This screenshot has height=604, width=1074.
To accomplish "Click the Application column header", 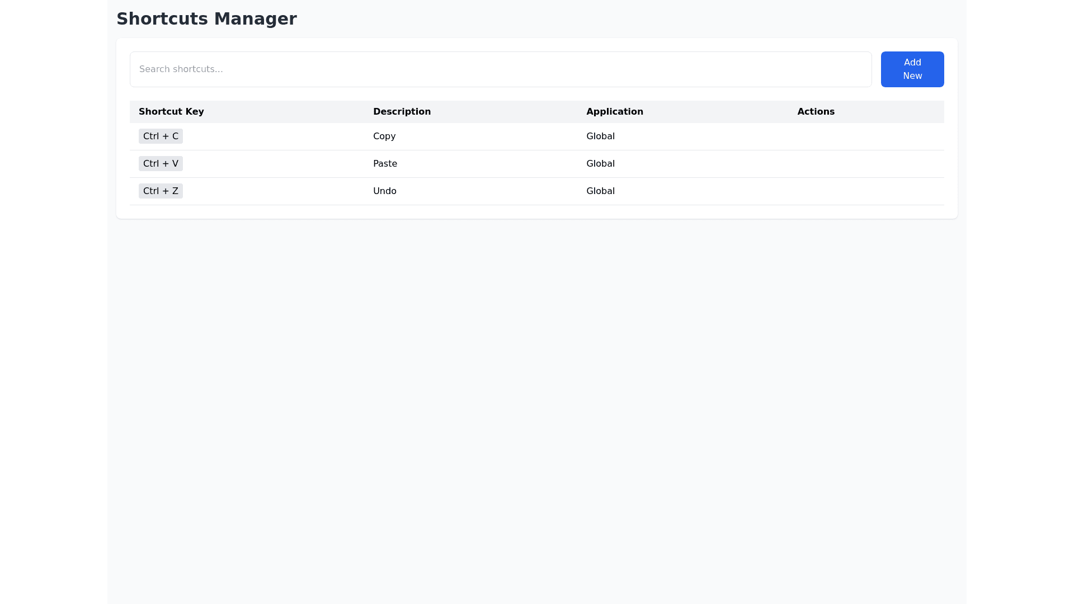I will (x=614, y=112).
